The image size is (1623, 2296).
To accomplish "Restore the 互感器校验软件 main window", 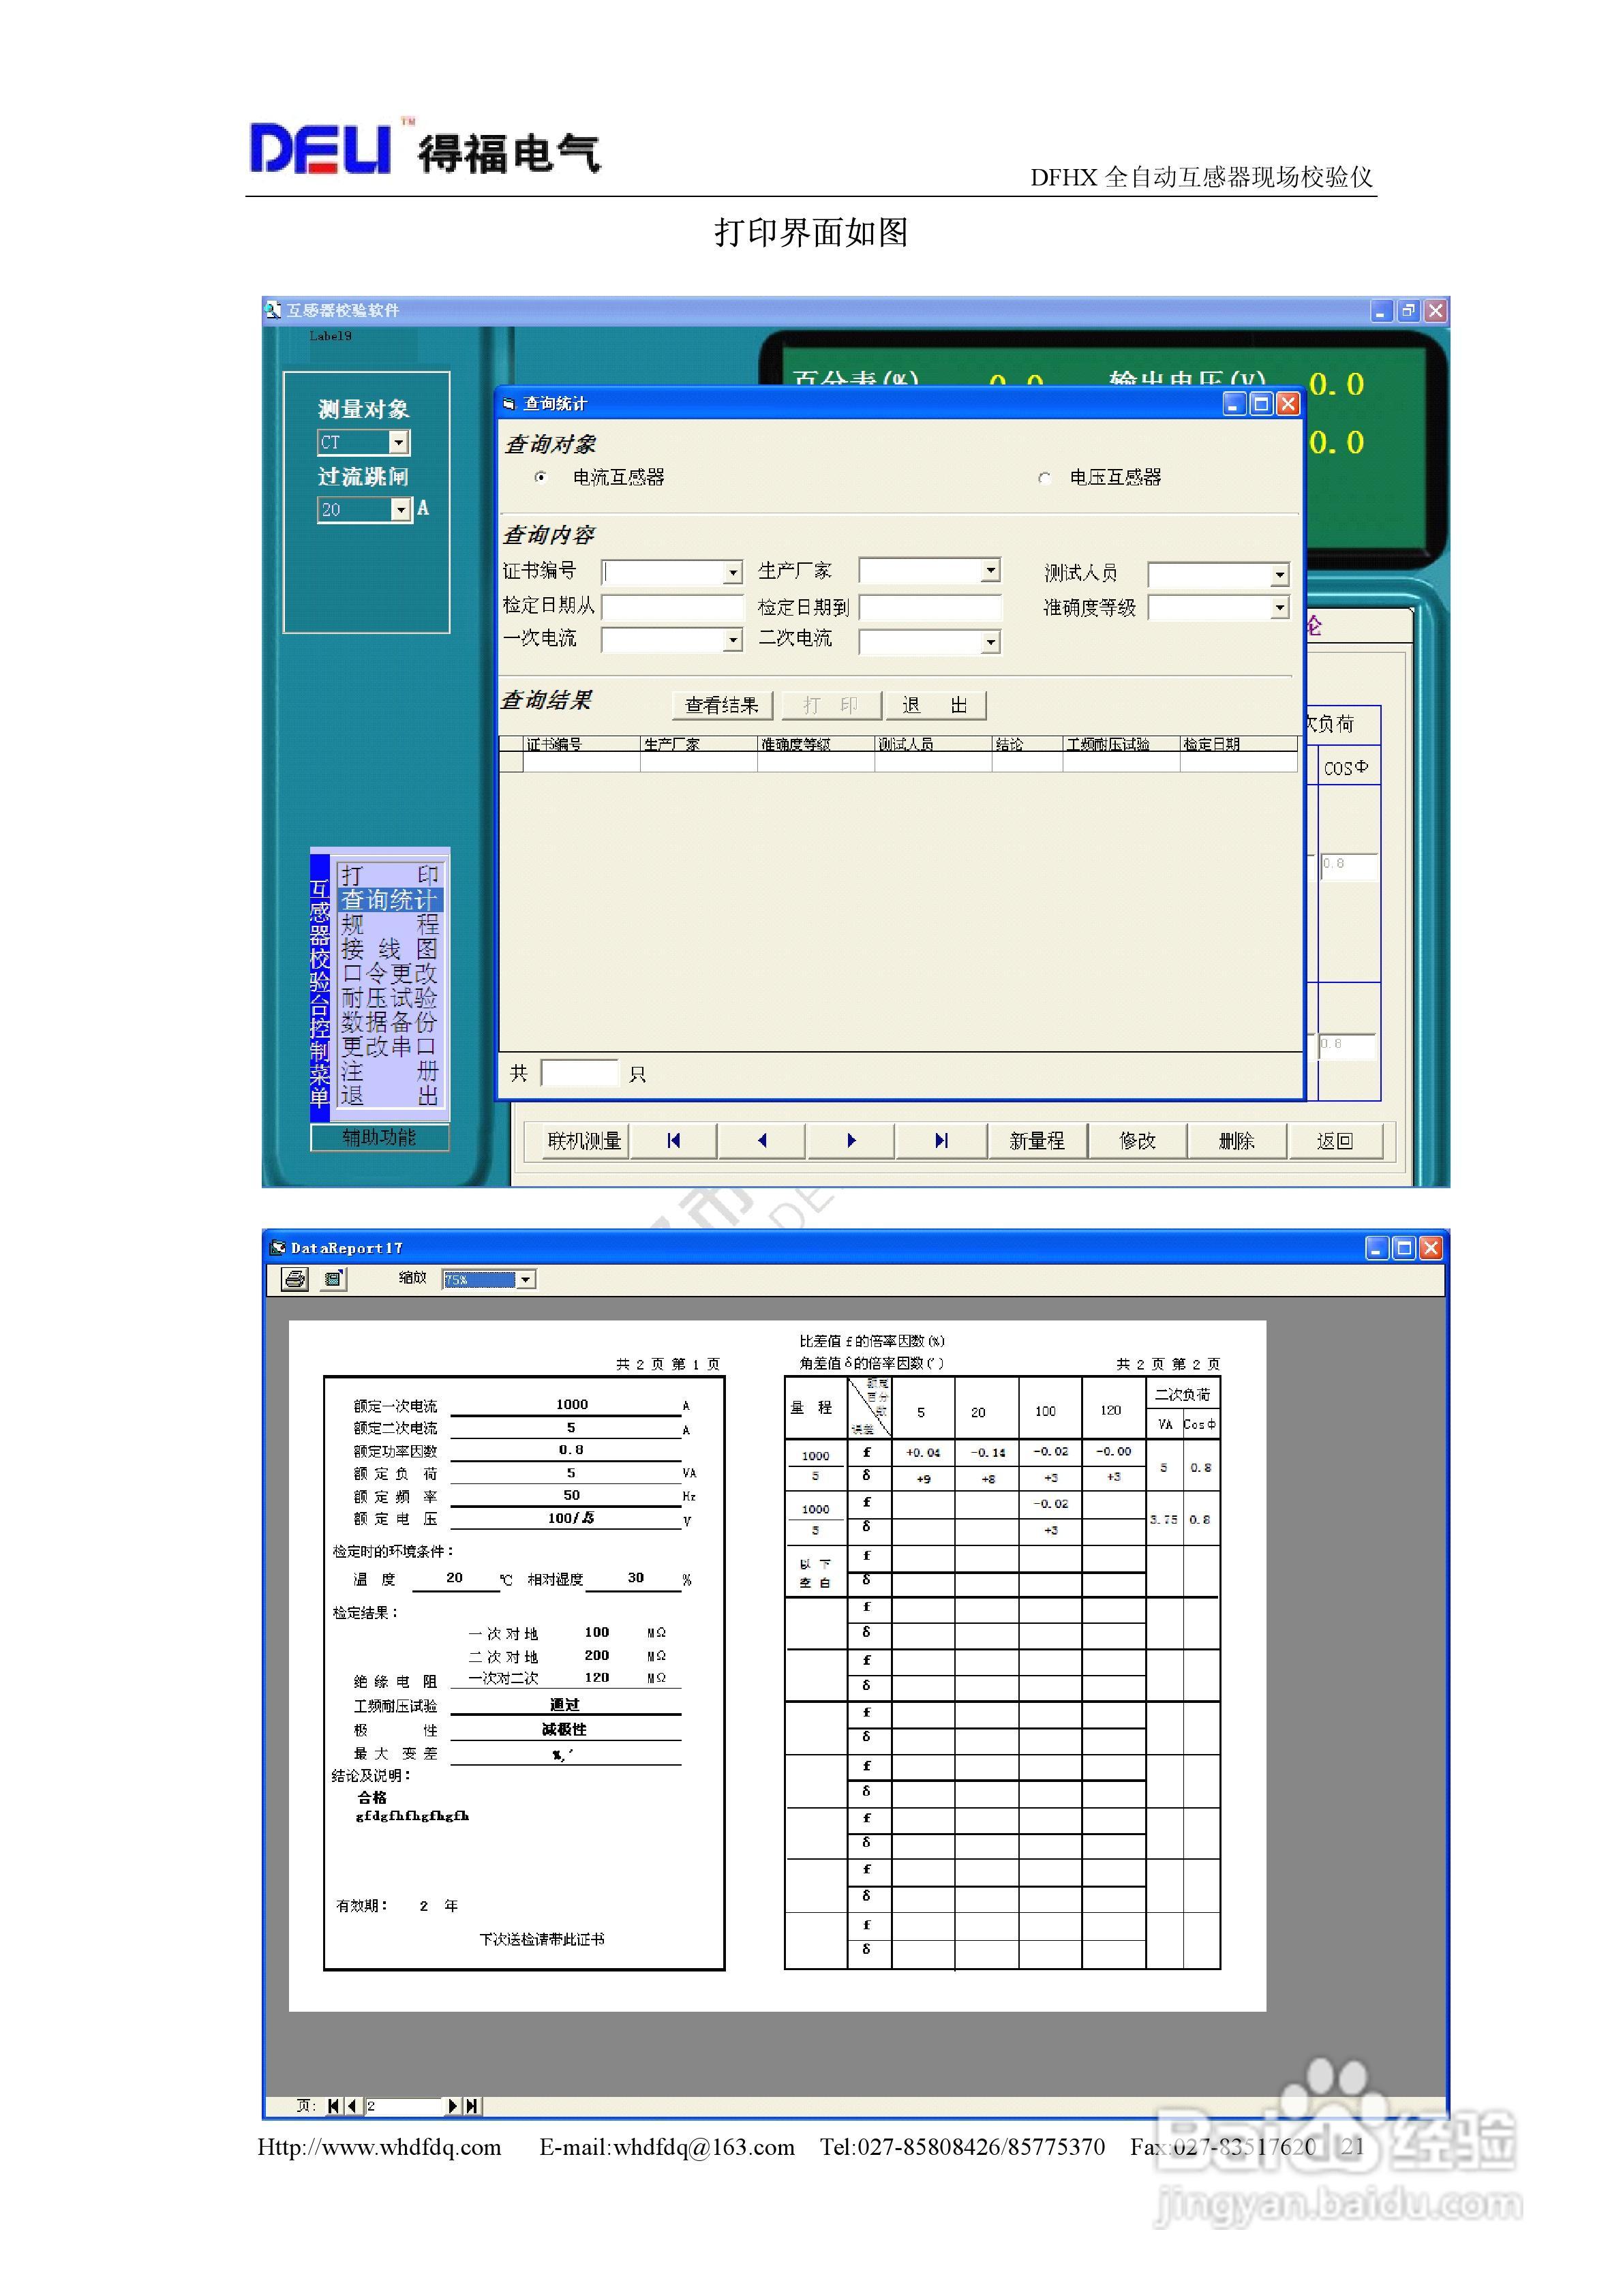I will point(1408,310).
